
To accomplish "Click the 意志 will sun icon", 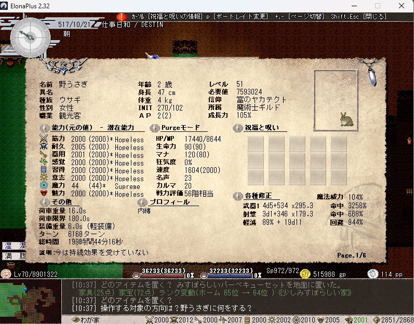I will point(44,177).
